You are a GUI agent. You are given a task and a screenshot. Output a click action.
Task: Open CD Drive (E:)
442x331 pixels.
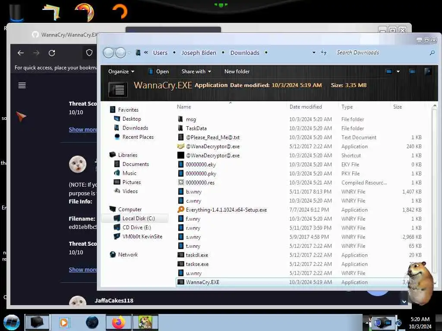136,228
